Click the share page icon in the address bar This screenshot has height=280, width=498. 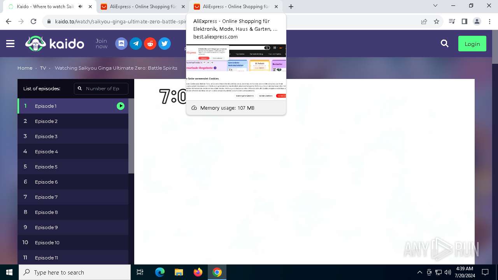coord(424,21)
